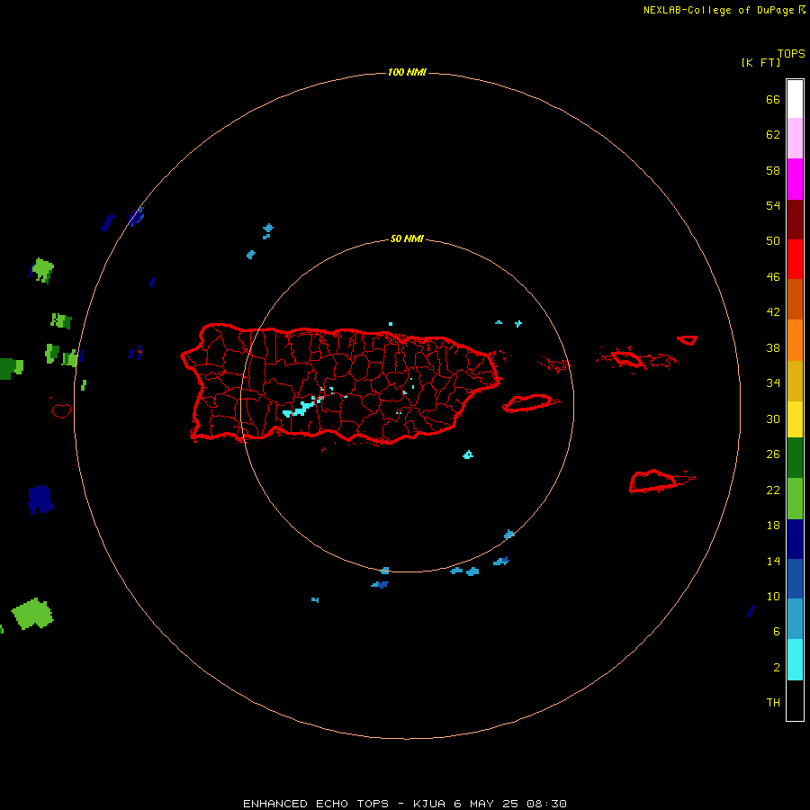Click the large light green echo at lower left

tap(32, 614)
